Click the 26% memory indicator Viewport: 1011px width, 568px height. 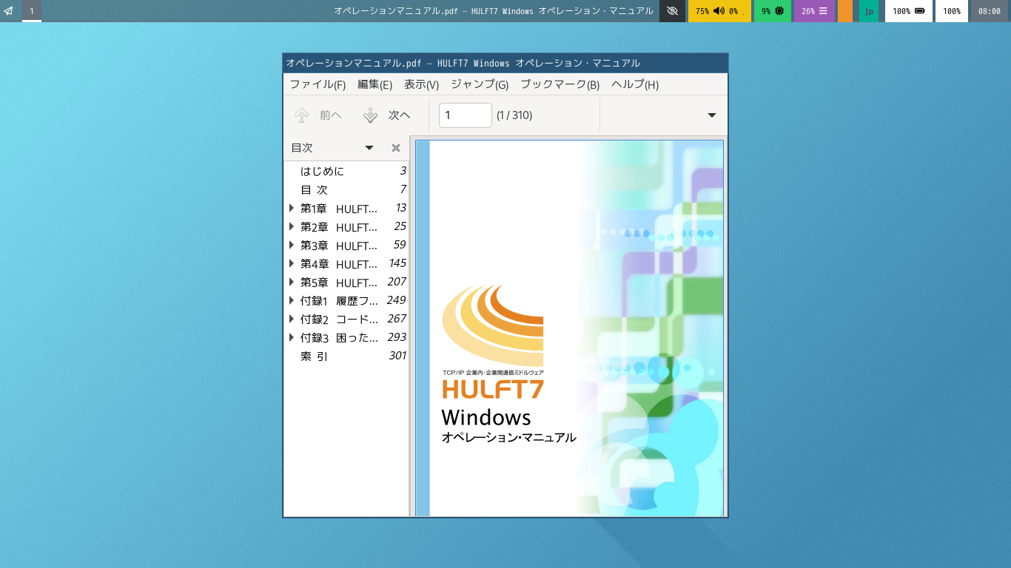pos(814,11)
